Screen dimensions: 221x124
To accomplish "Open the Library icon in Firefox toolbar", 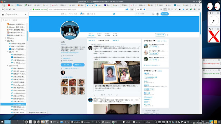I will (161, 9).
